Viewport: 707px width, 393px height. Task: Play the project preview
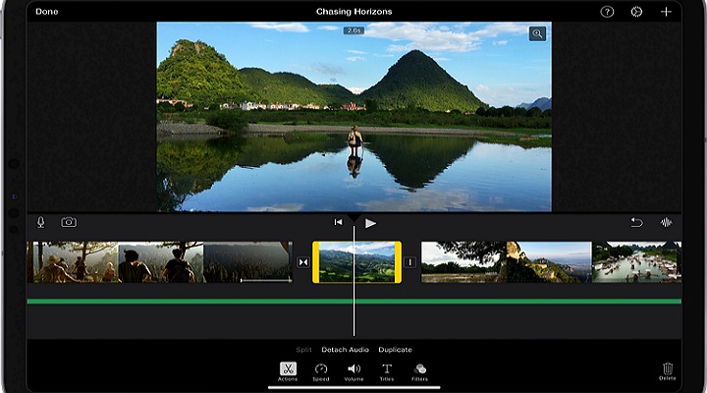(370, 223)
